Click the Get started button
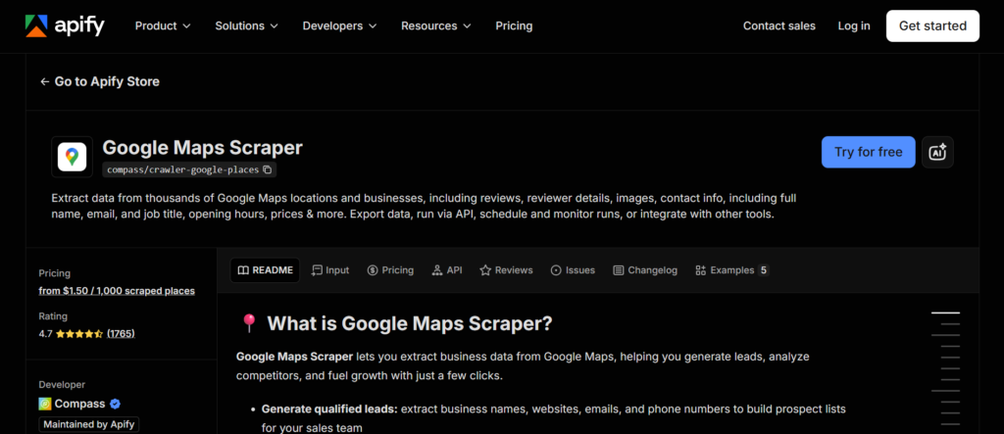Image resolution: width=1004 pixels, height=434 pixels. coord(932,25)
